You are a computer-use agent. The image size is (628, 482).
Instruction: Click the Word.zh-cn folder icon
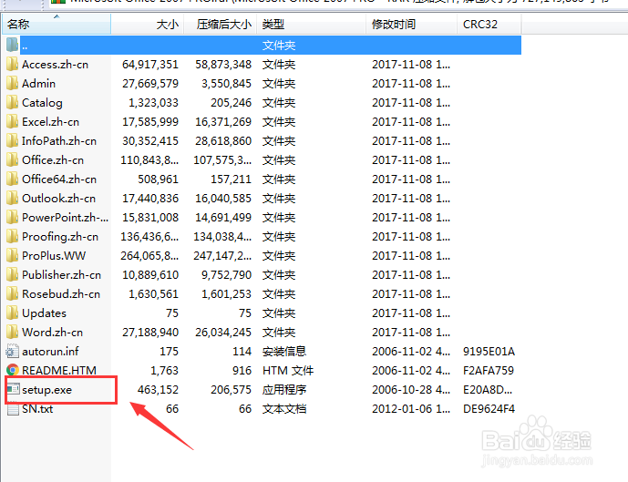[13, 333]
